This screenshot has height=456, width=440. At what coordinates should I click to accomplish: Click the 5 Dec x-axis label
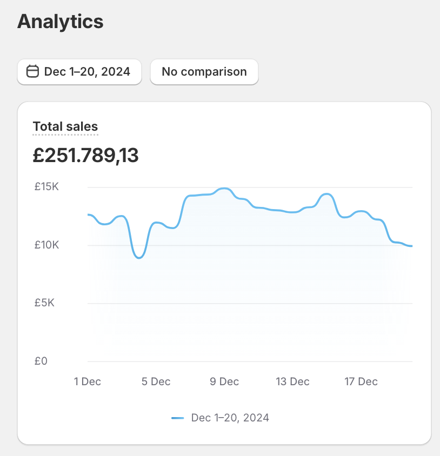tap(156, 381)
